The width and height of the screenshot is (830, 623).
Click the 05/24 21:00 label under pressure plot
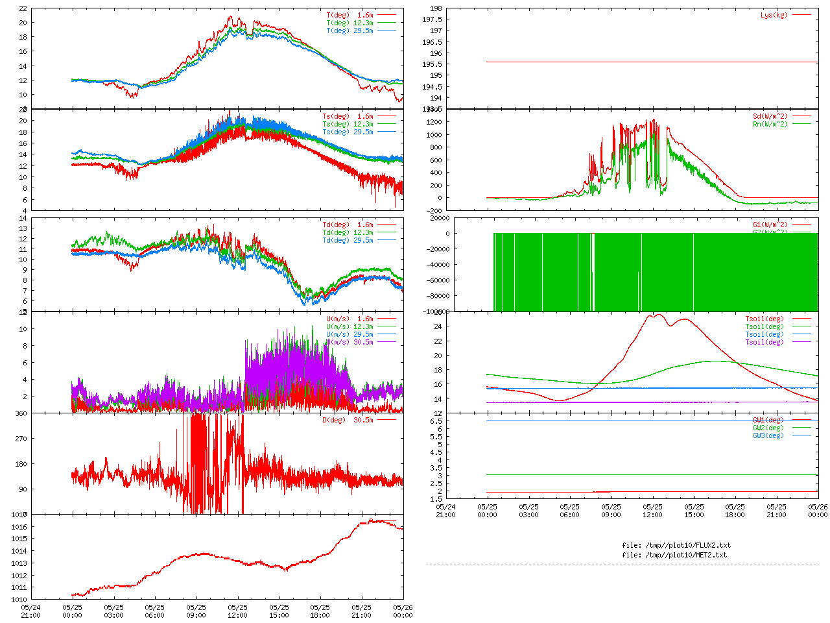pos(30,611)
